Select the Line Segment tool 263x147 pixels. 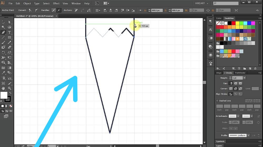(x=3, y=38)
